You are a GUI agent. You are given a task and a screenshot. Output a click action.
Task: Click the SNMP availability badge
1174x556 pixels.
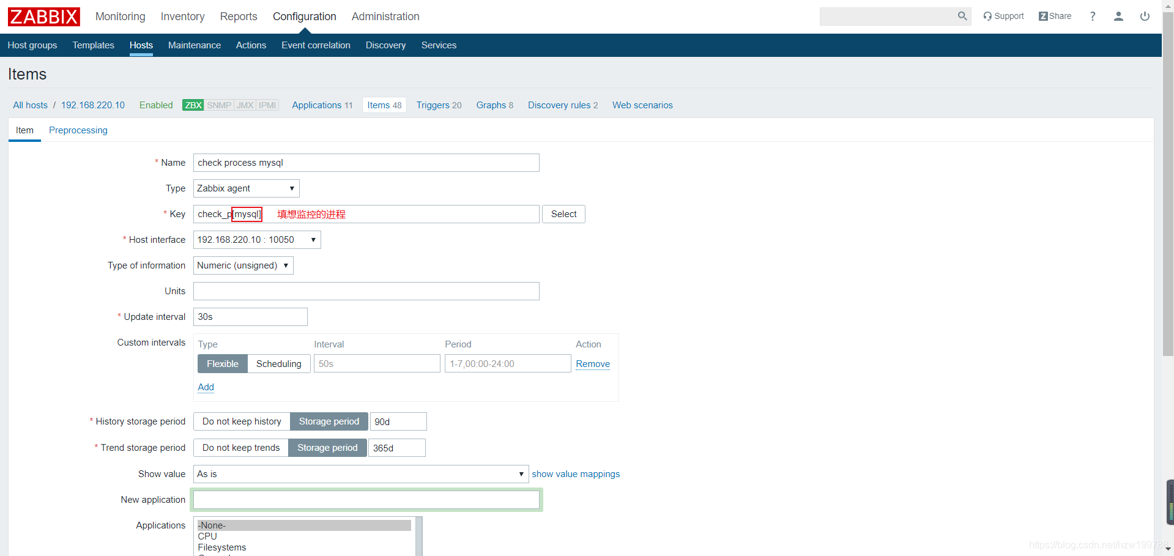tap(219, 105)
